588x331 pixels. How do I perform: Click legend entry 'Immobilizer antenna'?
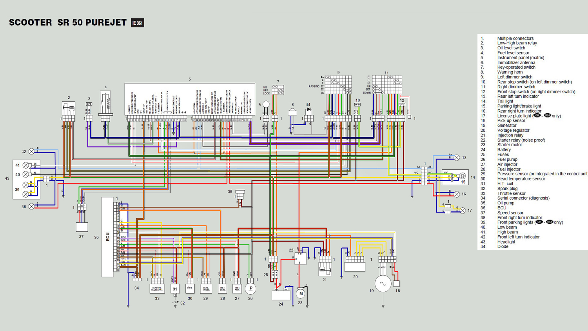(x=516, y=62)
